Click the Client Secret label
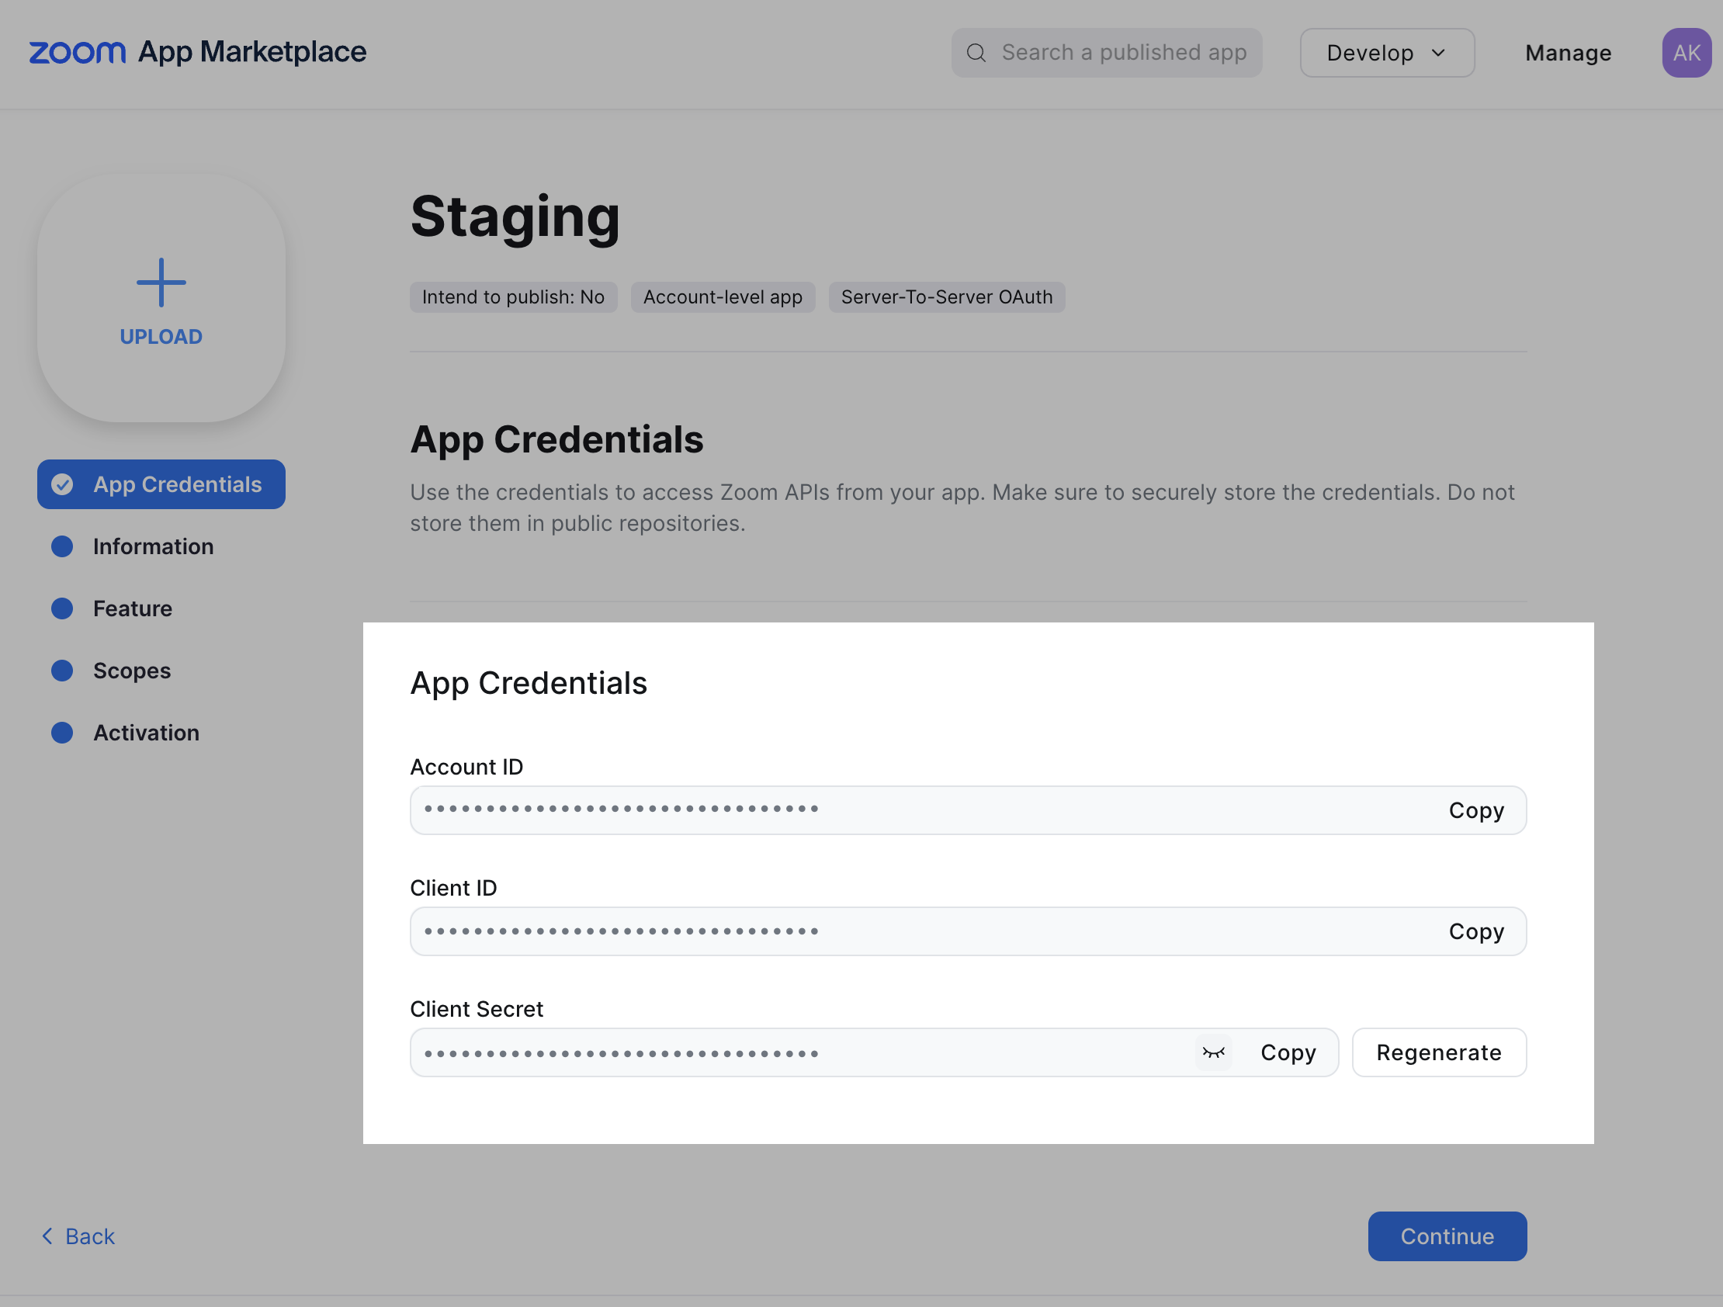 (x=477, y=1010)
